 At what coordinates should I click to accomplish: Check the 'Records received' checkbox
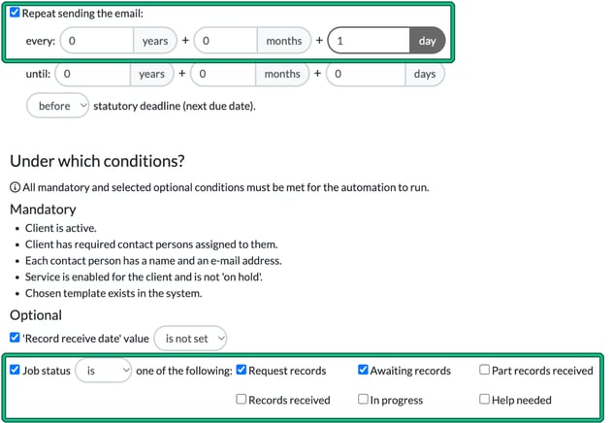(x=242, y=399)
